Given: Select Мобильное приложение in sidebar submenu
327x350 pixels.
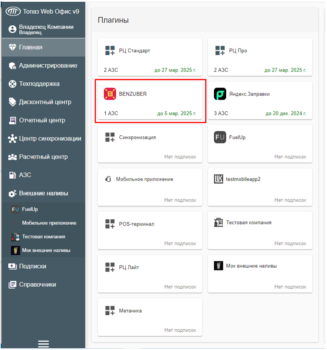Looking at the screenshot, I should 43,223.
